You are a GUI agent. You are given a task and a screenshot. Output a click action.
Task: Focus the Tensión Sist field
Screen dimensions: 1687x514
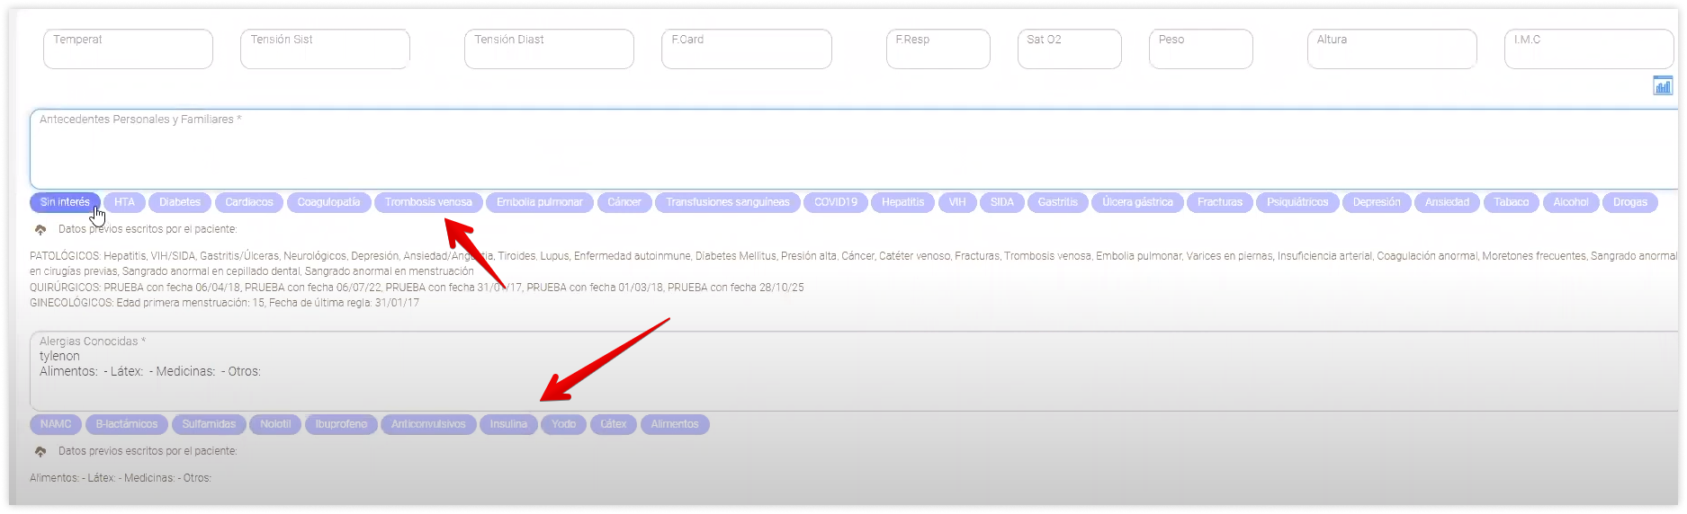pyautogui.click(x=325, y=49)
